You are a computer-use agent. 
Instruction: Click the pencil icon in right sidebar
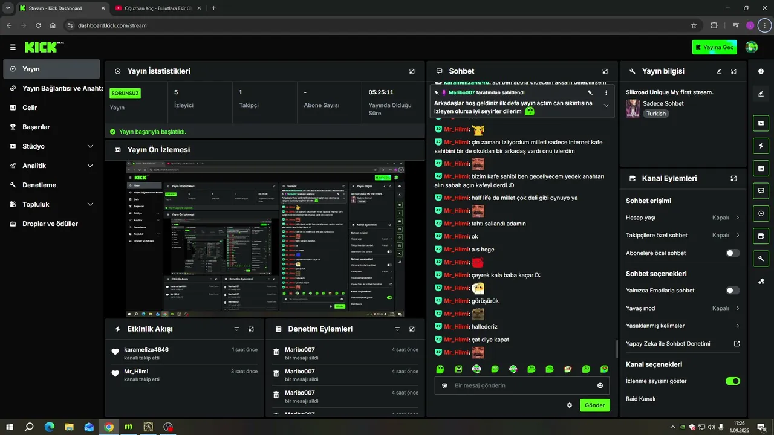click(x=761, y=94)
